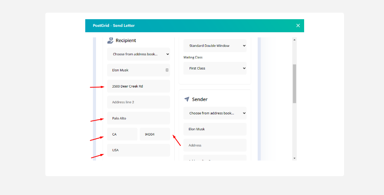Screen dimensions: 384x195
Task: Click the vertical scrollbar thumb
Action: pos(295,84)
